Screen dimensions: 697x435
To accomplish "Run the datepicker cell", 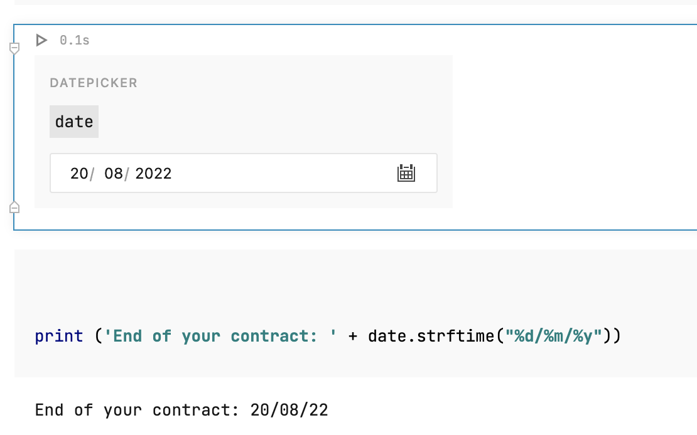I will (42, 40).
